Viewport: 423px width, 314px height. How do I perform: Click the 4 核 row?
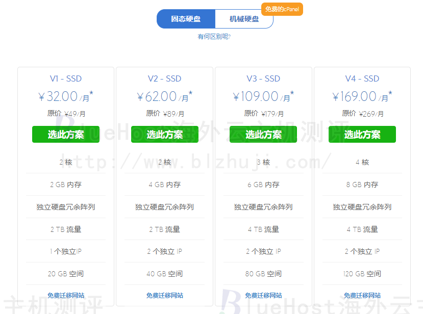(x=362, y=162)
